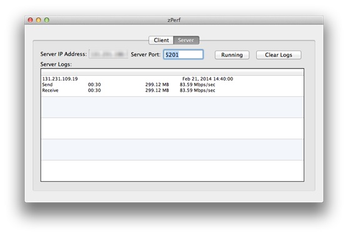Screen dimensions: 348x236
Task: Click the Receive duration 00:30
Action: [94, 91]
